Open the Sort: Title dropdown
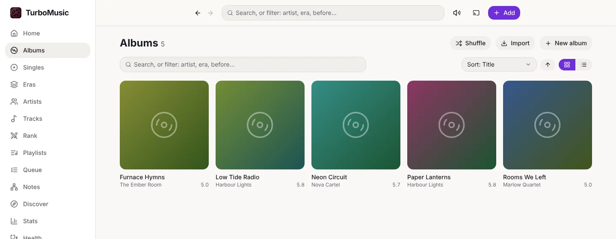Image resolution: width=616 pixels, height=239 pixels. click(x=499, y=64)
